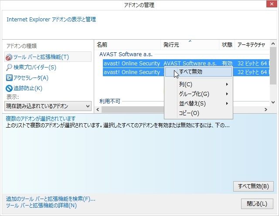Viewport: 279px width, 216px height.
Task: Select the toolbars and extensions gear icon
Action: coord(9,57)
